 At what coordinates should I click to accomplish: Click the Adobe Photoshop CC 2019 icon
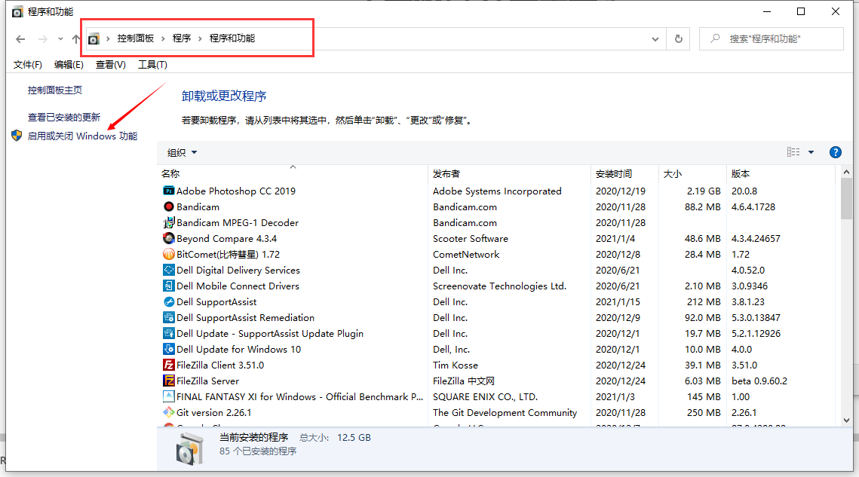tap(169, 191)
